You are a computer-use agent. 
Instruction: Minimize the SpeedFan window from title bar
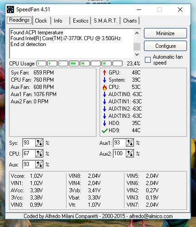[139, 9]
